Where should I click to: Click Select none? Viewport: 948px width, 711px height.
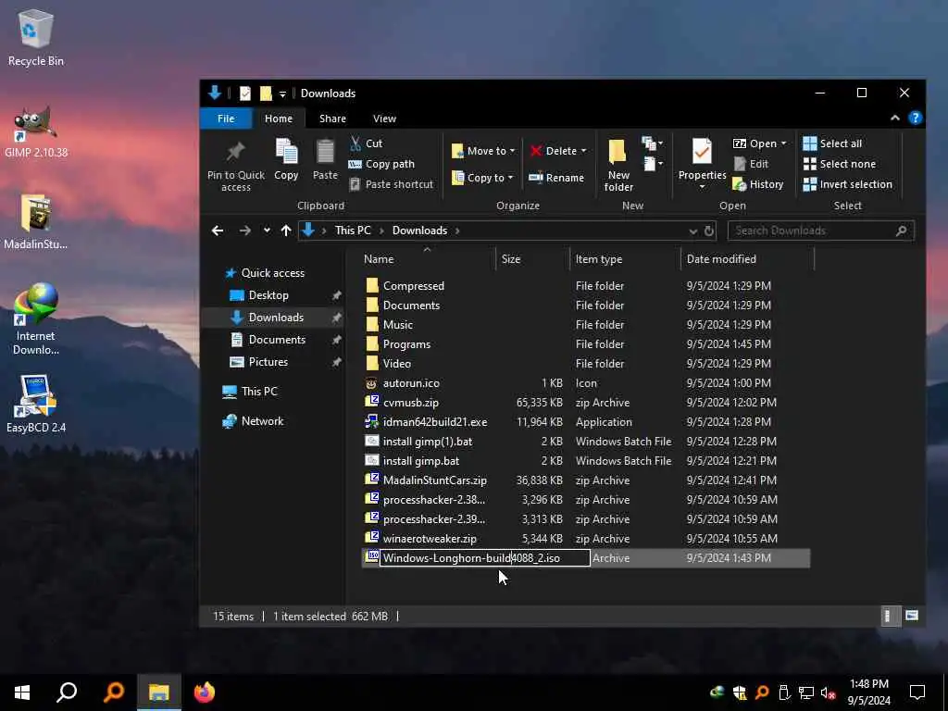click(x=839, y=164)
